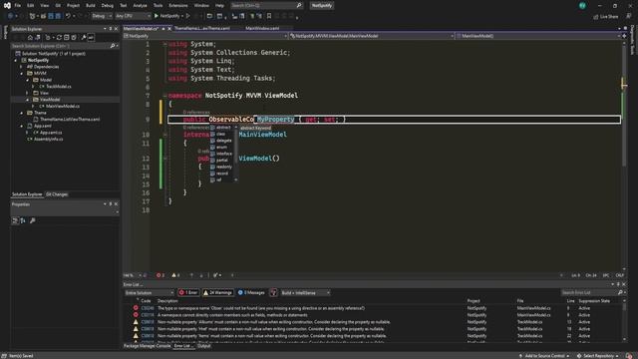Image resolution: width=638 pixels, height=359 pixels.
Task: Open the File menu
Action: [18, 6]
